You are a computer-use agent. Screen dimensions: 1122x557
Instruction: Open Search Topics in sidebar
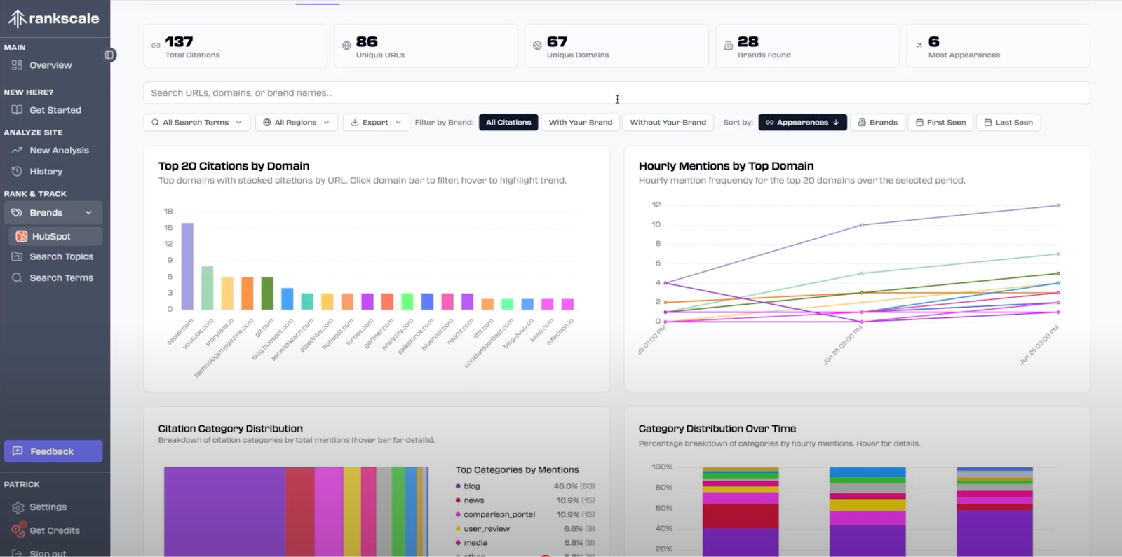61,256
